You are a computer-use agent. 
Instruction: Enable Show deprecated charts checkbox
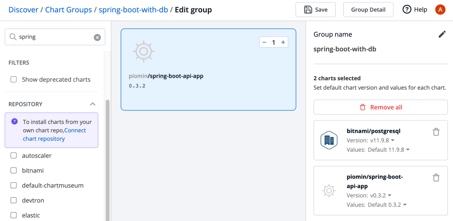click(14, 79)
